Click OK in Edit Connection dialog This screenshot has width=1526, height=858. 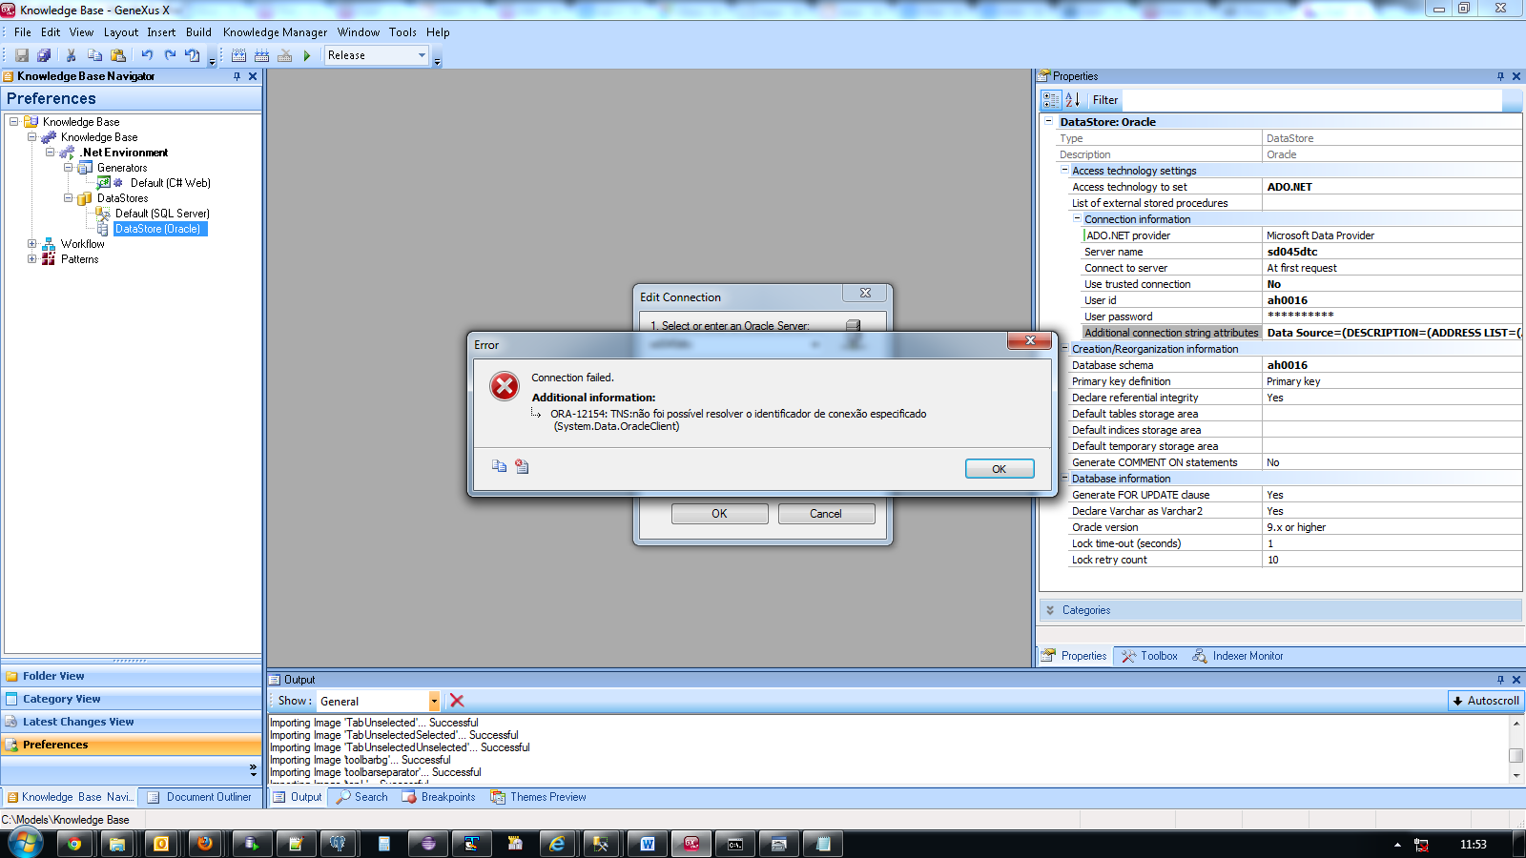719,514
